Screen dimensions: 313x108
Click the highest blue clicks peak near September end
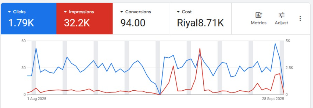(x=275, y=44)
